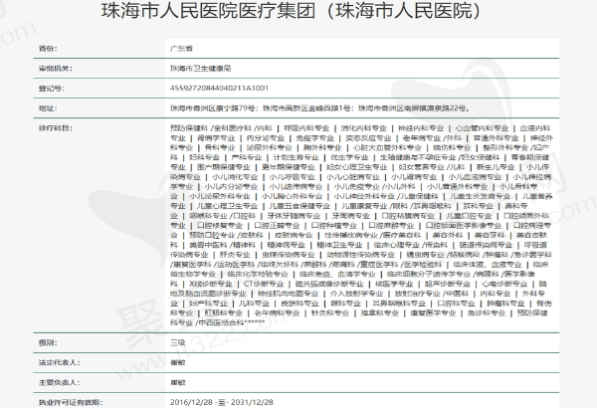The width and height of the screenshot is (597, 408).
Task: Click 肝炎专业 in the specialty list
Action: click(x=235, y=255)
